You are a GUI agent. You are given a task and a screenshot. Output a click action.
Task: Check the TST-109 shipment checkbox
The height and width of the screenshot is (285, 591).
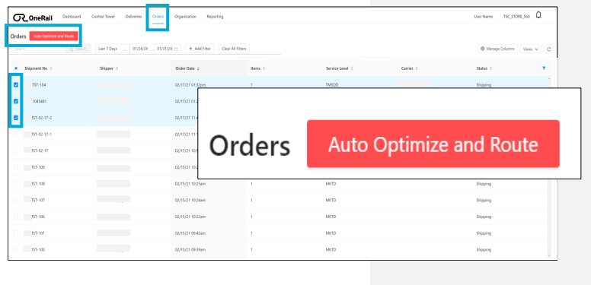16,167
